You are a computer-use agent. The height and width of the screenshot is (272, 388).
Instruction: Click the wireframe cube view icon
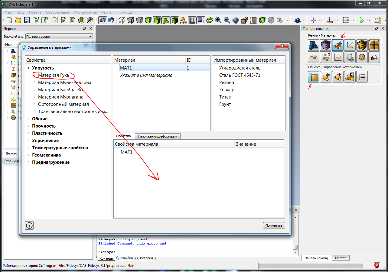122,21
